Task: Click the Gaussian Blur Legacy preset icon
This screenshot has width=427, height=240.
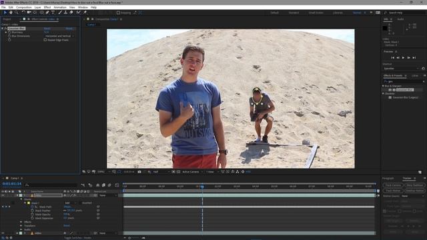Action: (x=390, y=97)
